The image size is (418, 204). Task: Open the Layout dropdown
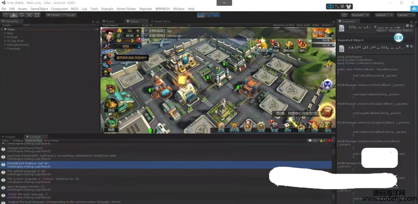(x=406, y=15)
